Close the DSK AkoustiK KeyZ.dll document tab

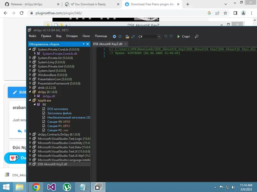[x=126, y=44]
